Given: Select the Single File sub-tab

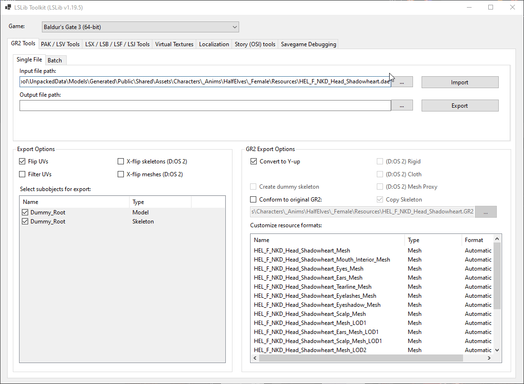Looking at the screenshot, I should (30, 60).
